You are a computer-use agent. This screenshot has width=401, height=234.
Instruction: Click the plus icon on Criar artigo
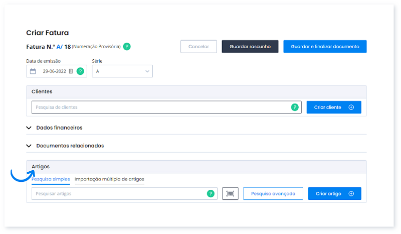351,194
